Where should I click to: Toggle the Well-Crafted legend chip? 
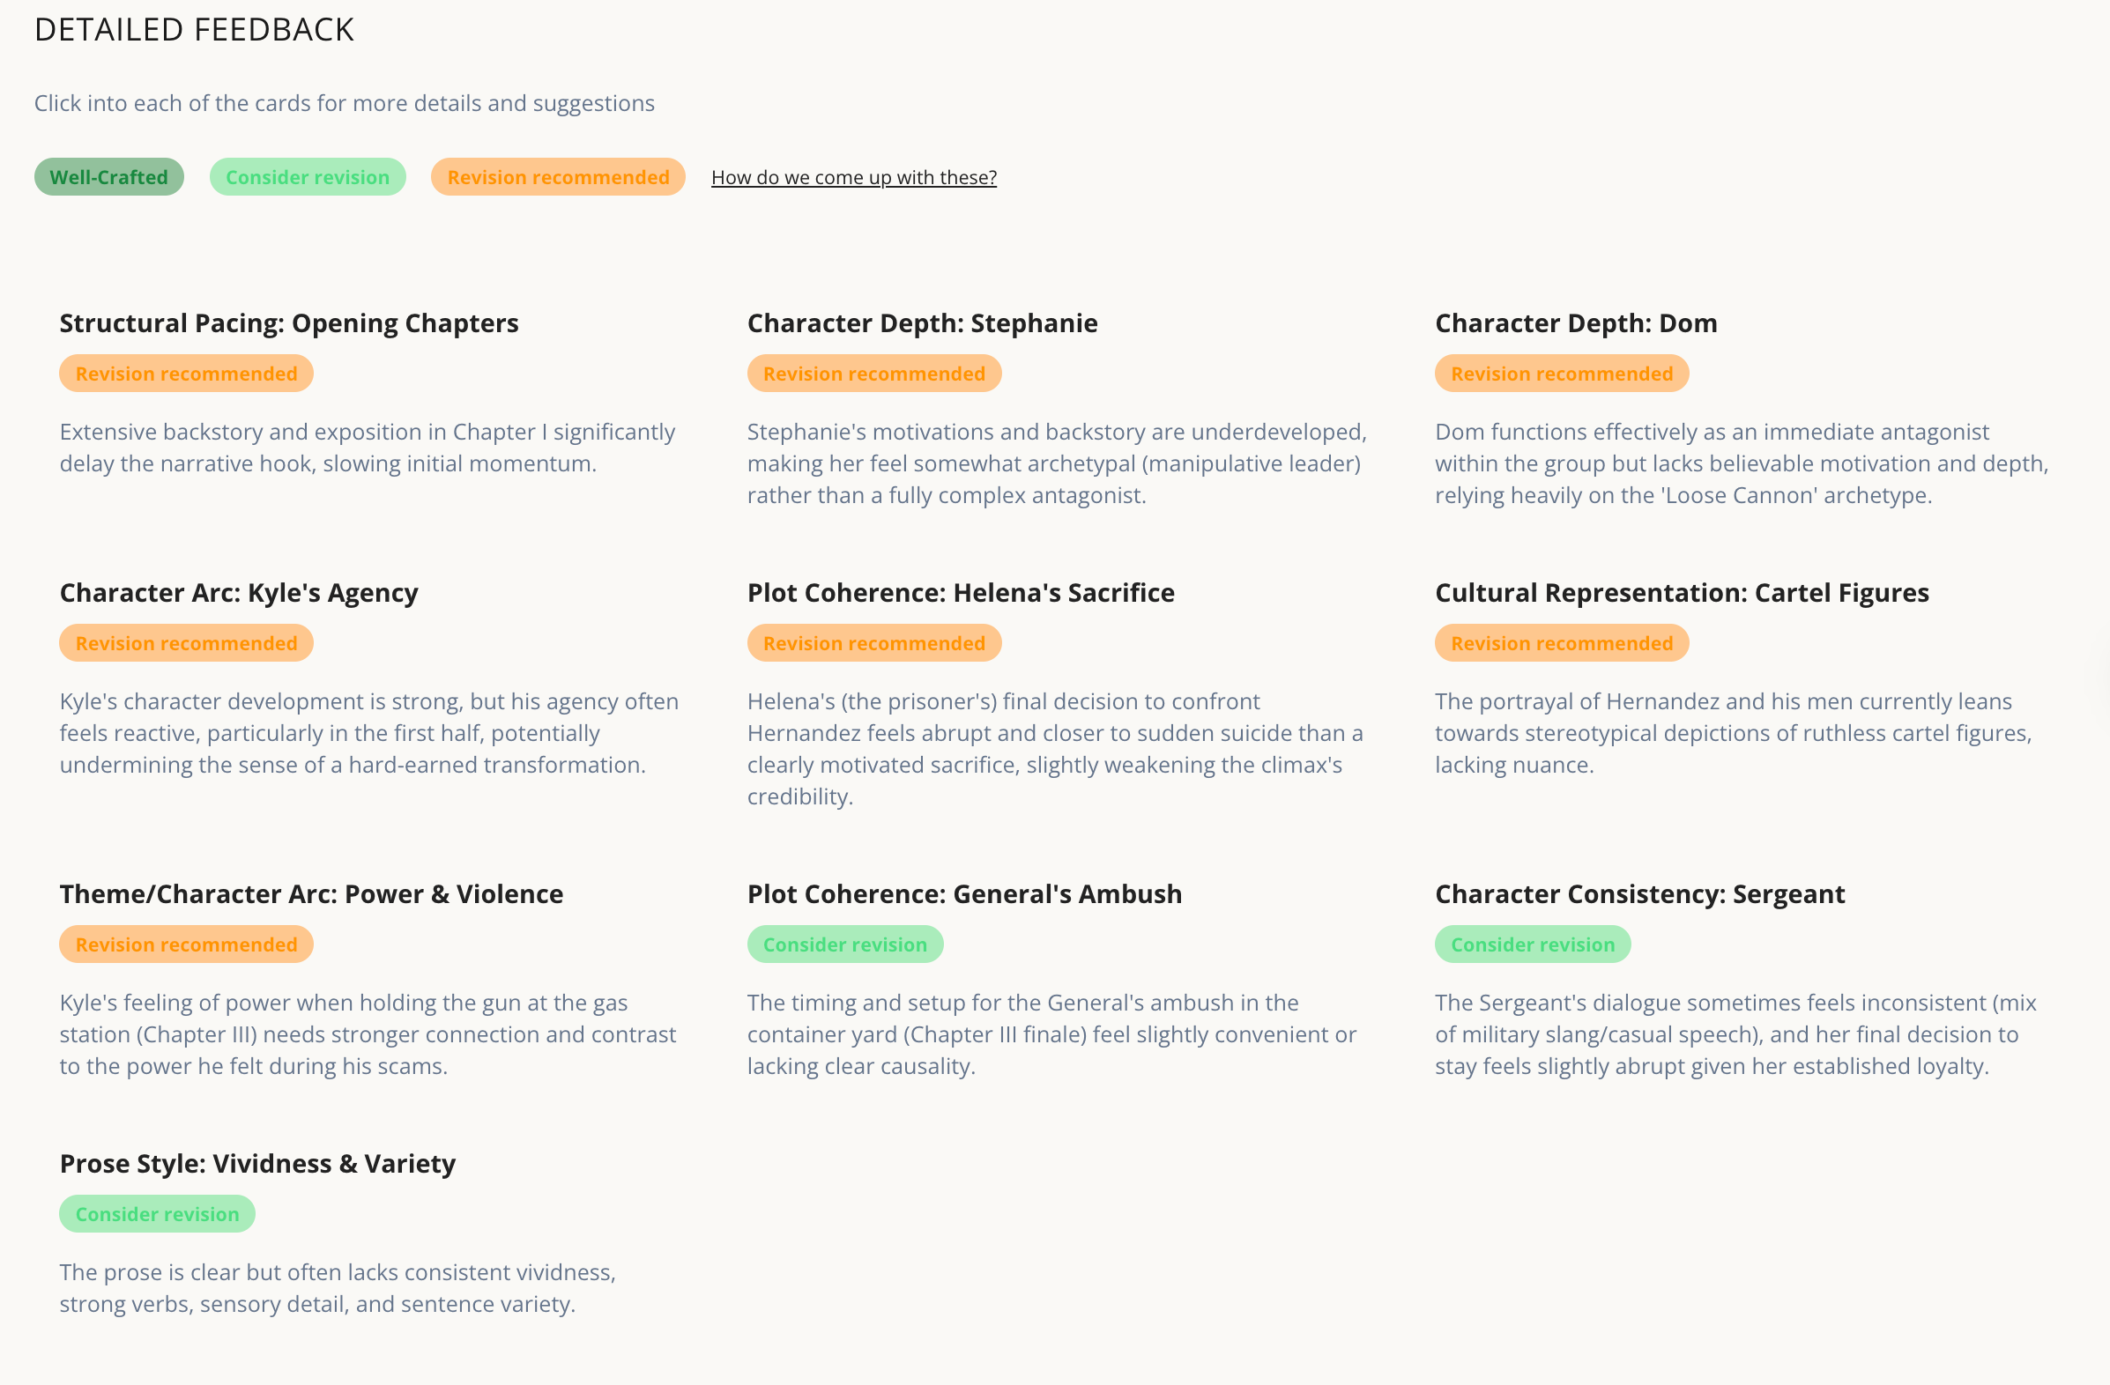pyautogui.click(x=108, y=177)
